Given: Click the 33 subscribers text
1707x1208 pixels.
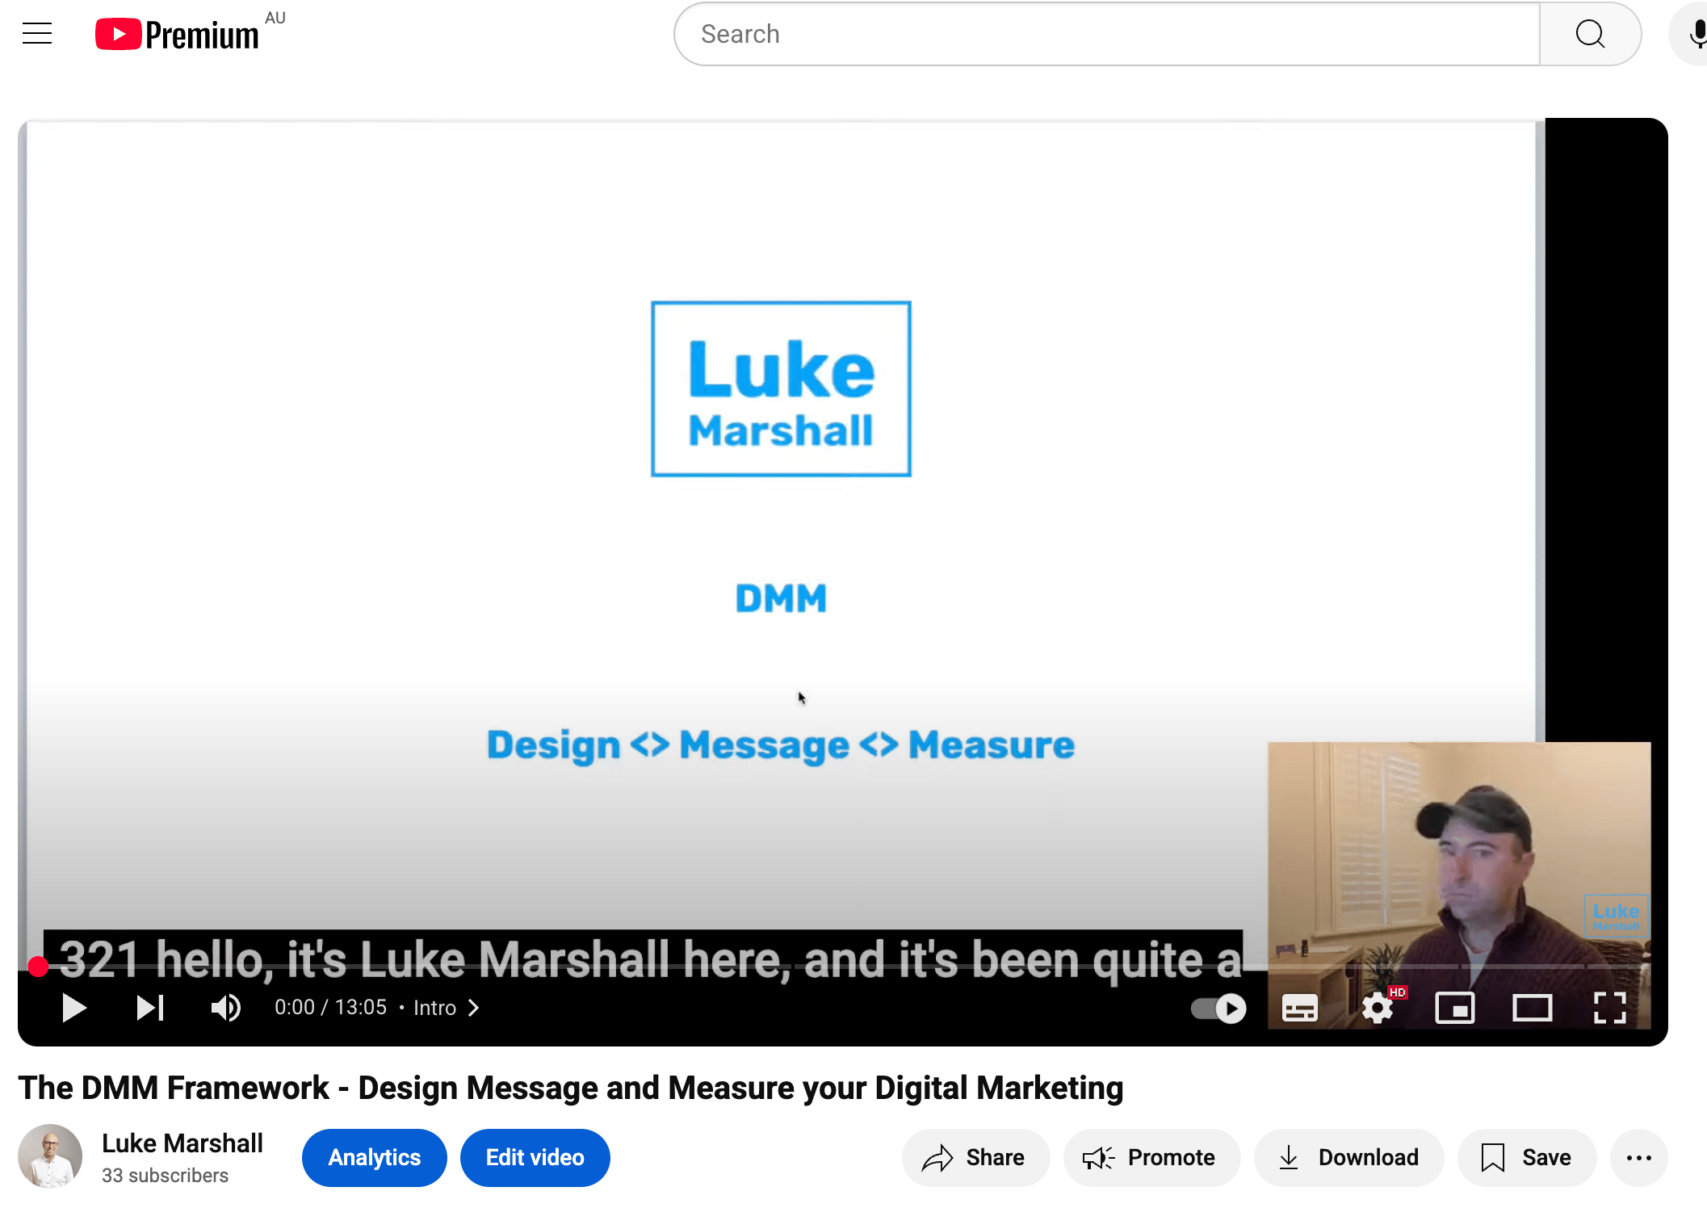Looking at the screenshot, I should point(165,1176).
